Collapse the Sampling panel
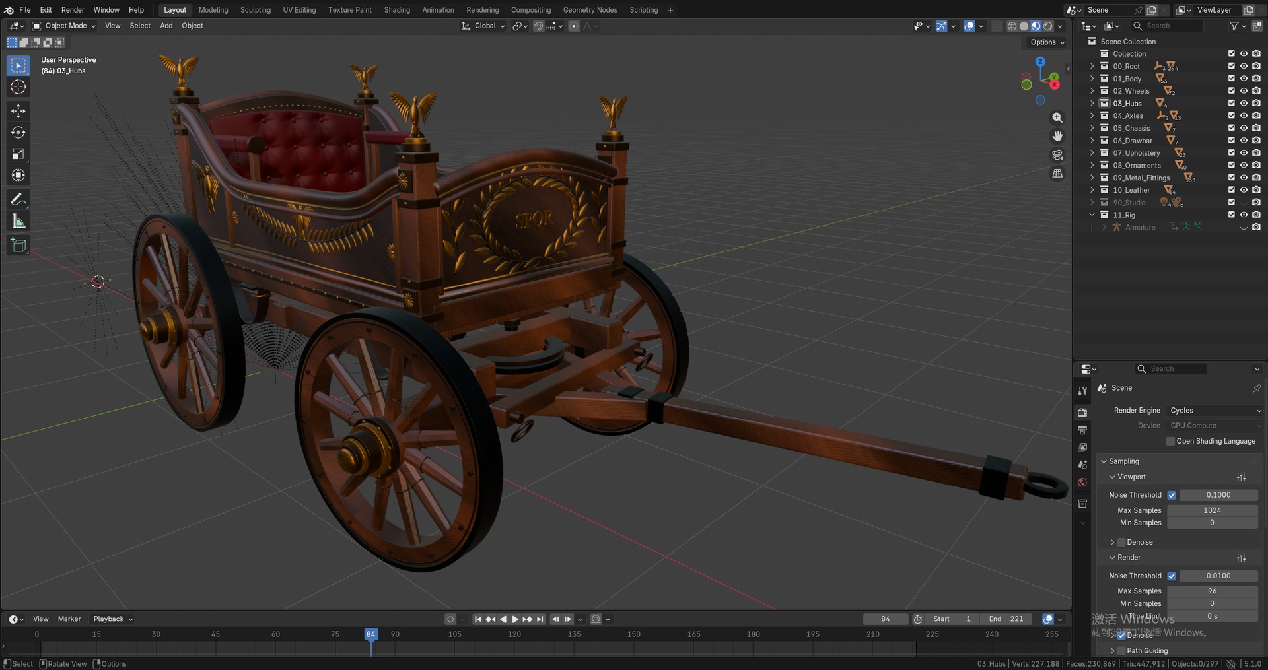The width and height of the screenshot is (1268, 670). pyautogui.click(x=1104, y=461)
